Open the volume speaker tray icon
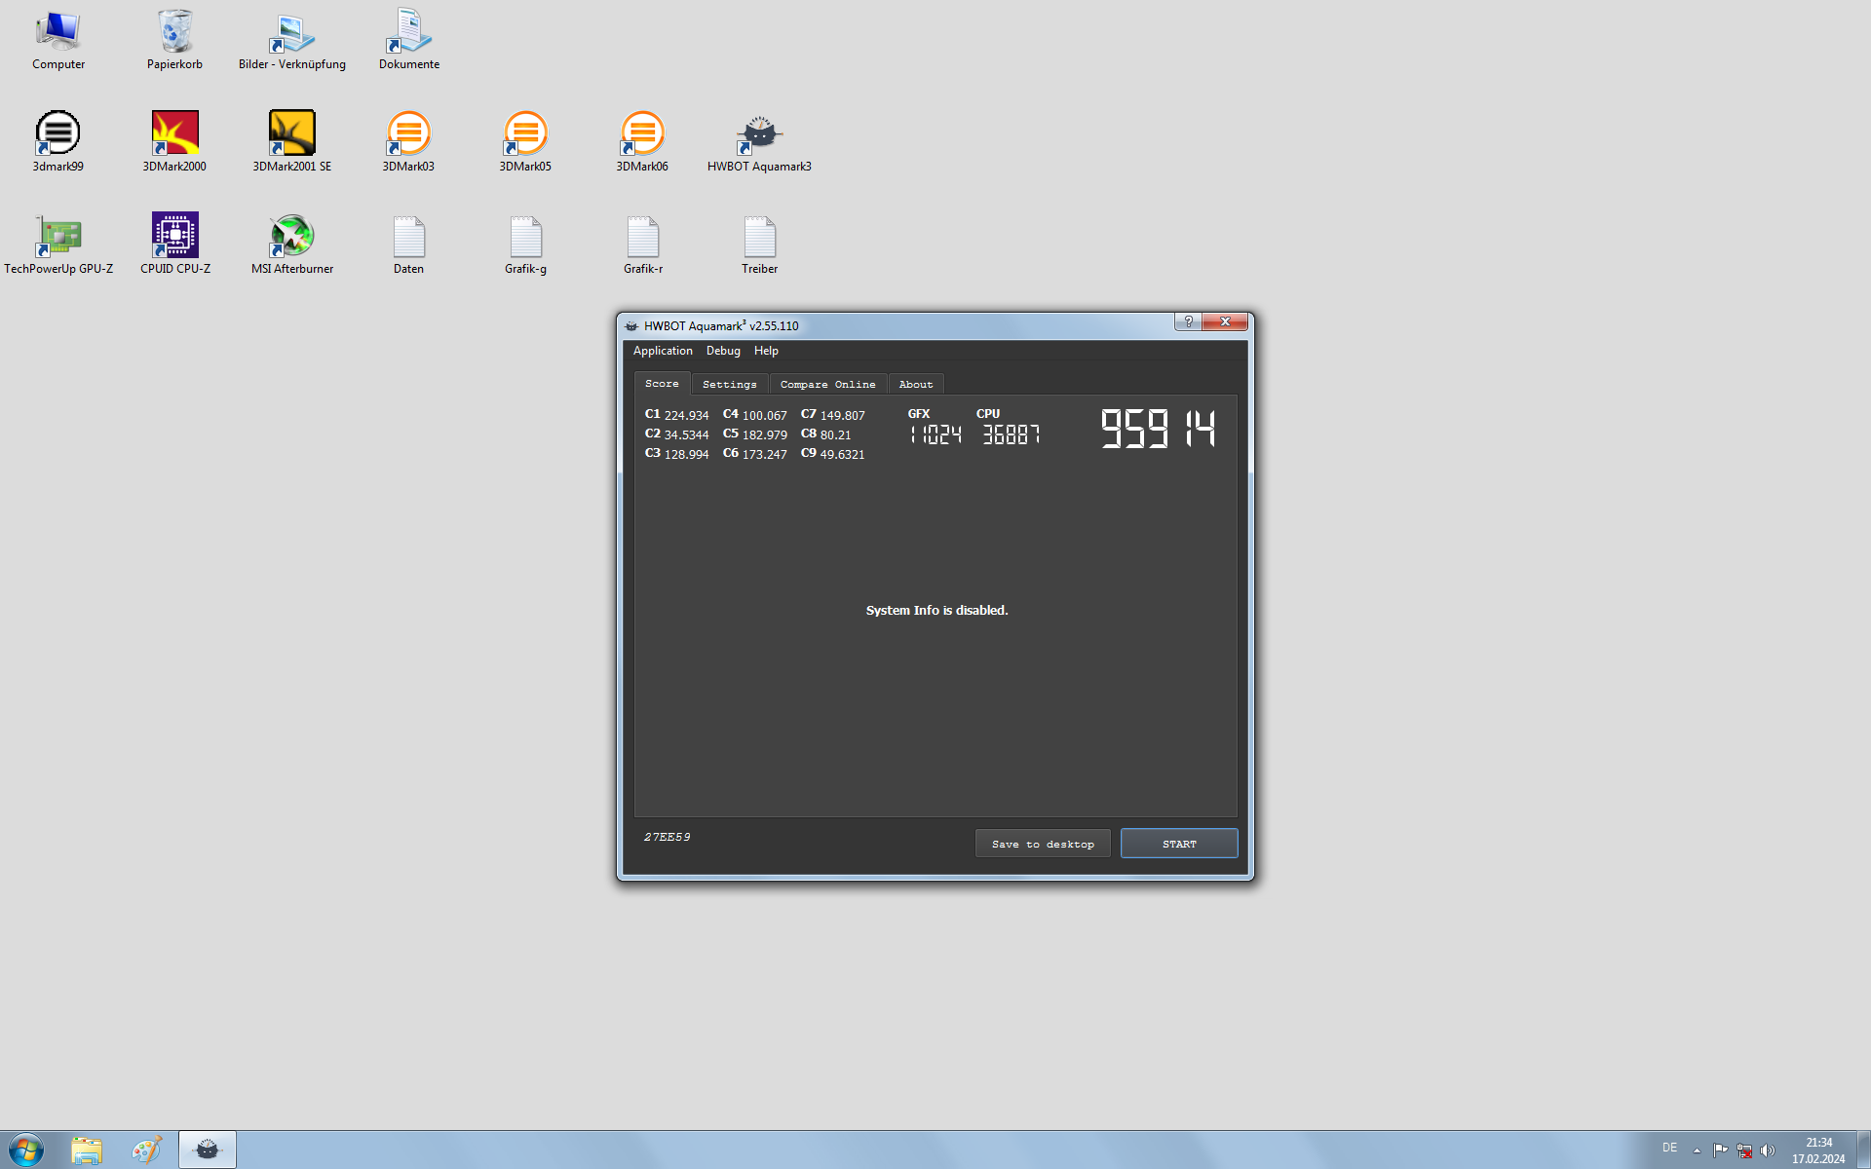Screen dimensions: 1871x1169 click(x=1768, y=1150)
